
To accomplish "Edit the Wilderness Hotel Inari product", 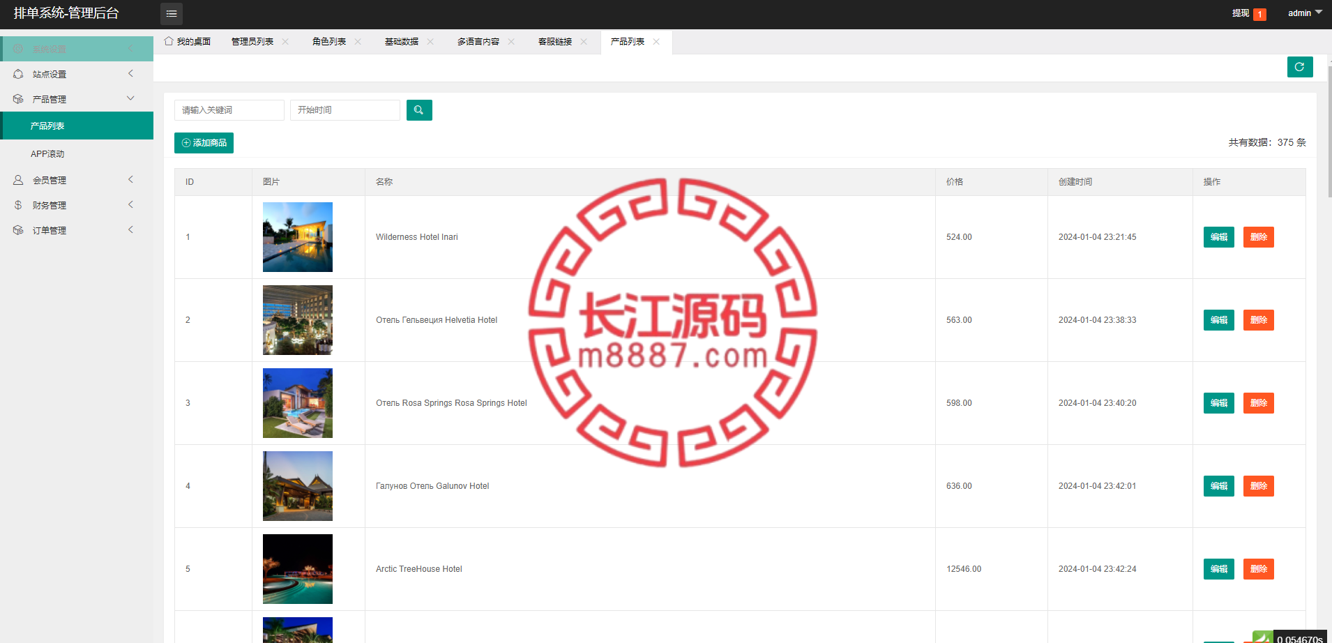I will pos(1219,237).
